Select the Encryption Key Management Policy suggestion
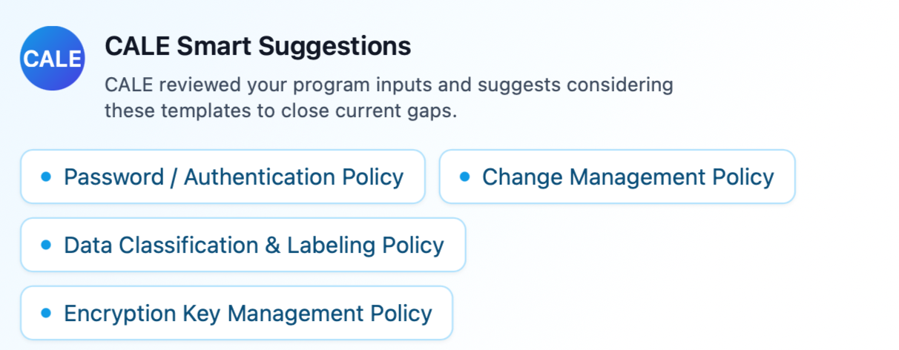The height and width of the screenshot is (350, 899). point(237,313)
